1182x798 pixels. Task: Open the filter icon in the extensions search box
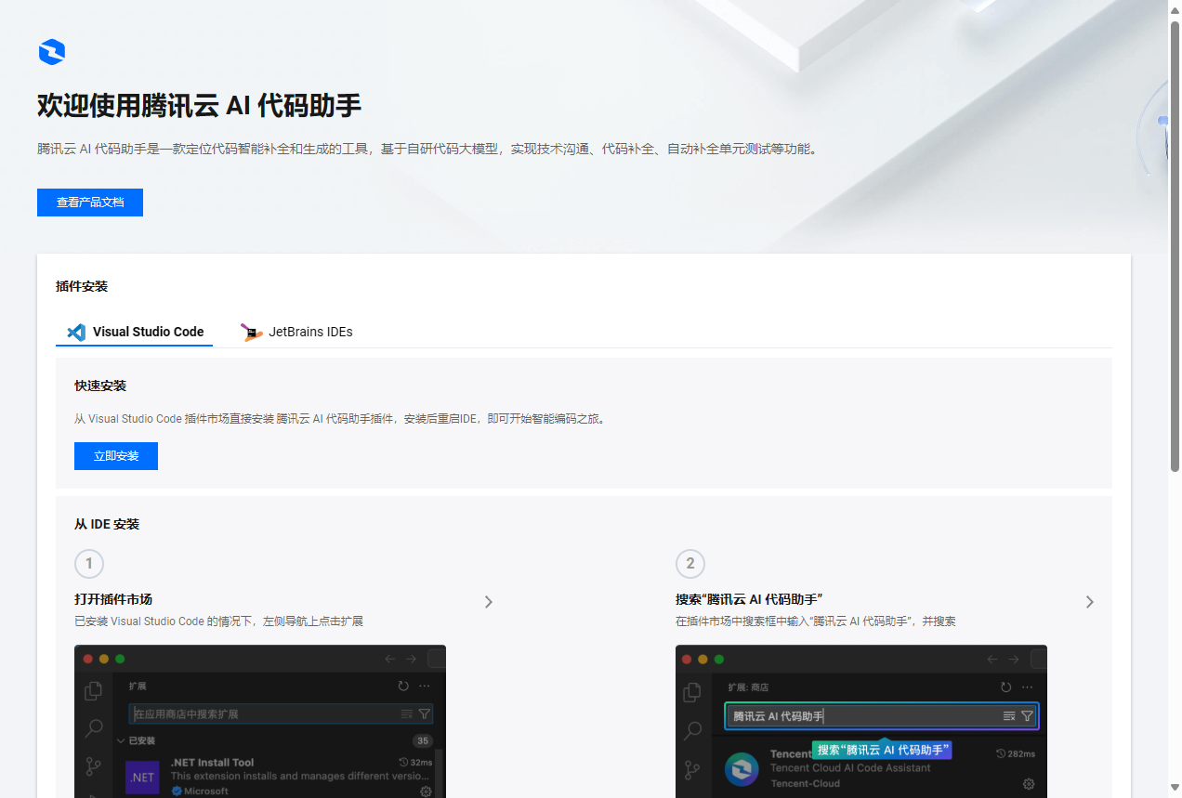pyautogui.click(x=424, y=713)
